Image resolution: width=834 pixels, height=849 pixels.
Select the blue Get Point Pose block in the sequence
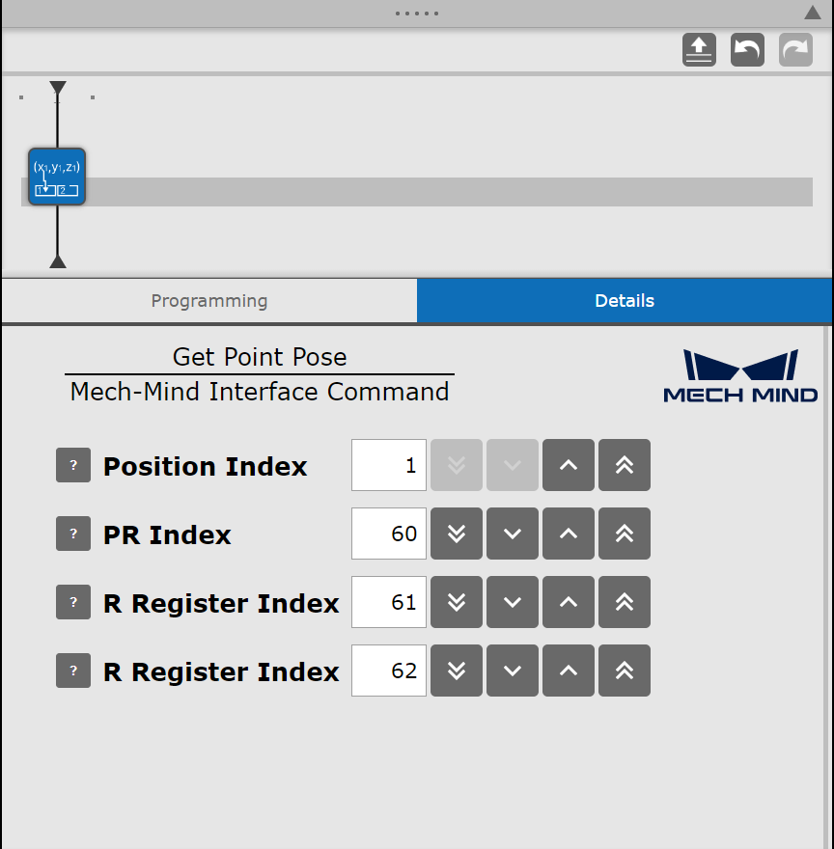coord(56,176)
